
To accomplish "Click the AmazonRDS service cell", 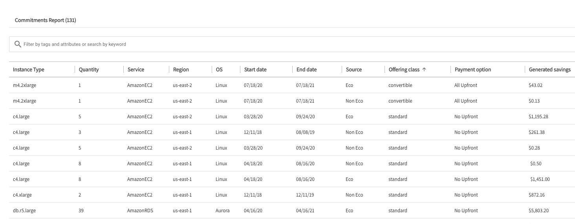I will click(x=140, y=211).
